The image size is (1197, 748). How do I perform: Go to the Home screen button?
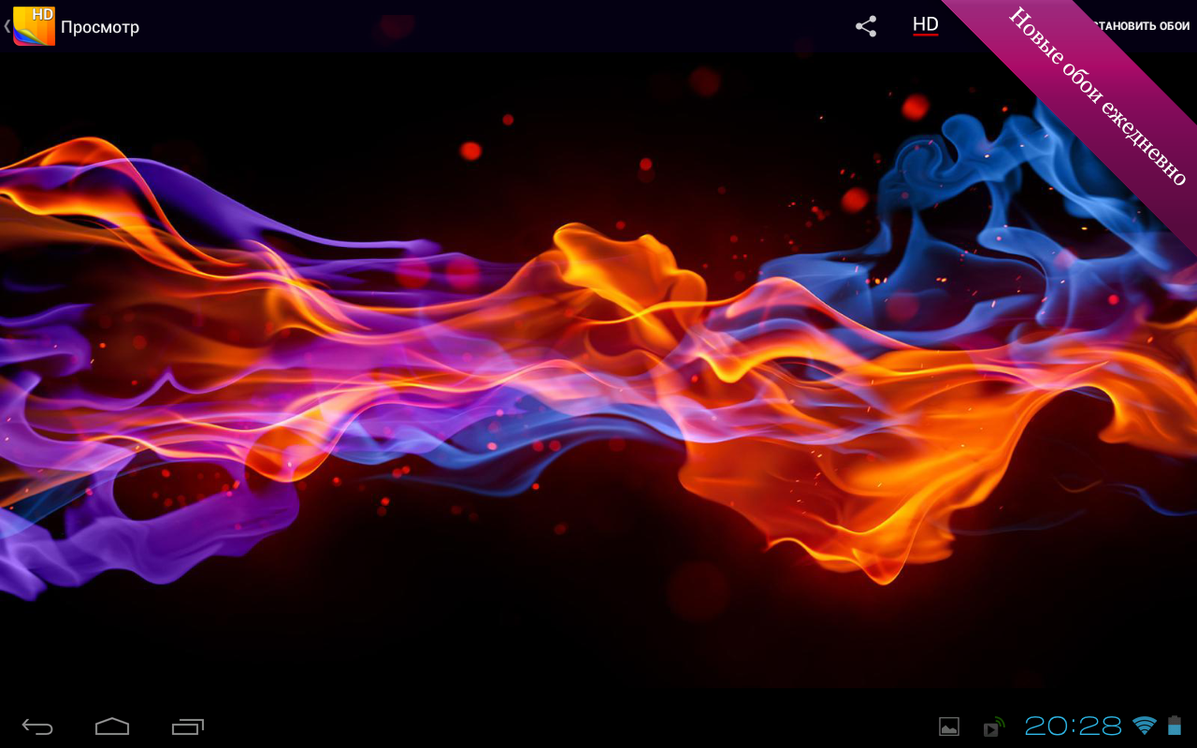(112, 726)
